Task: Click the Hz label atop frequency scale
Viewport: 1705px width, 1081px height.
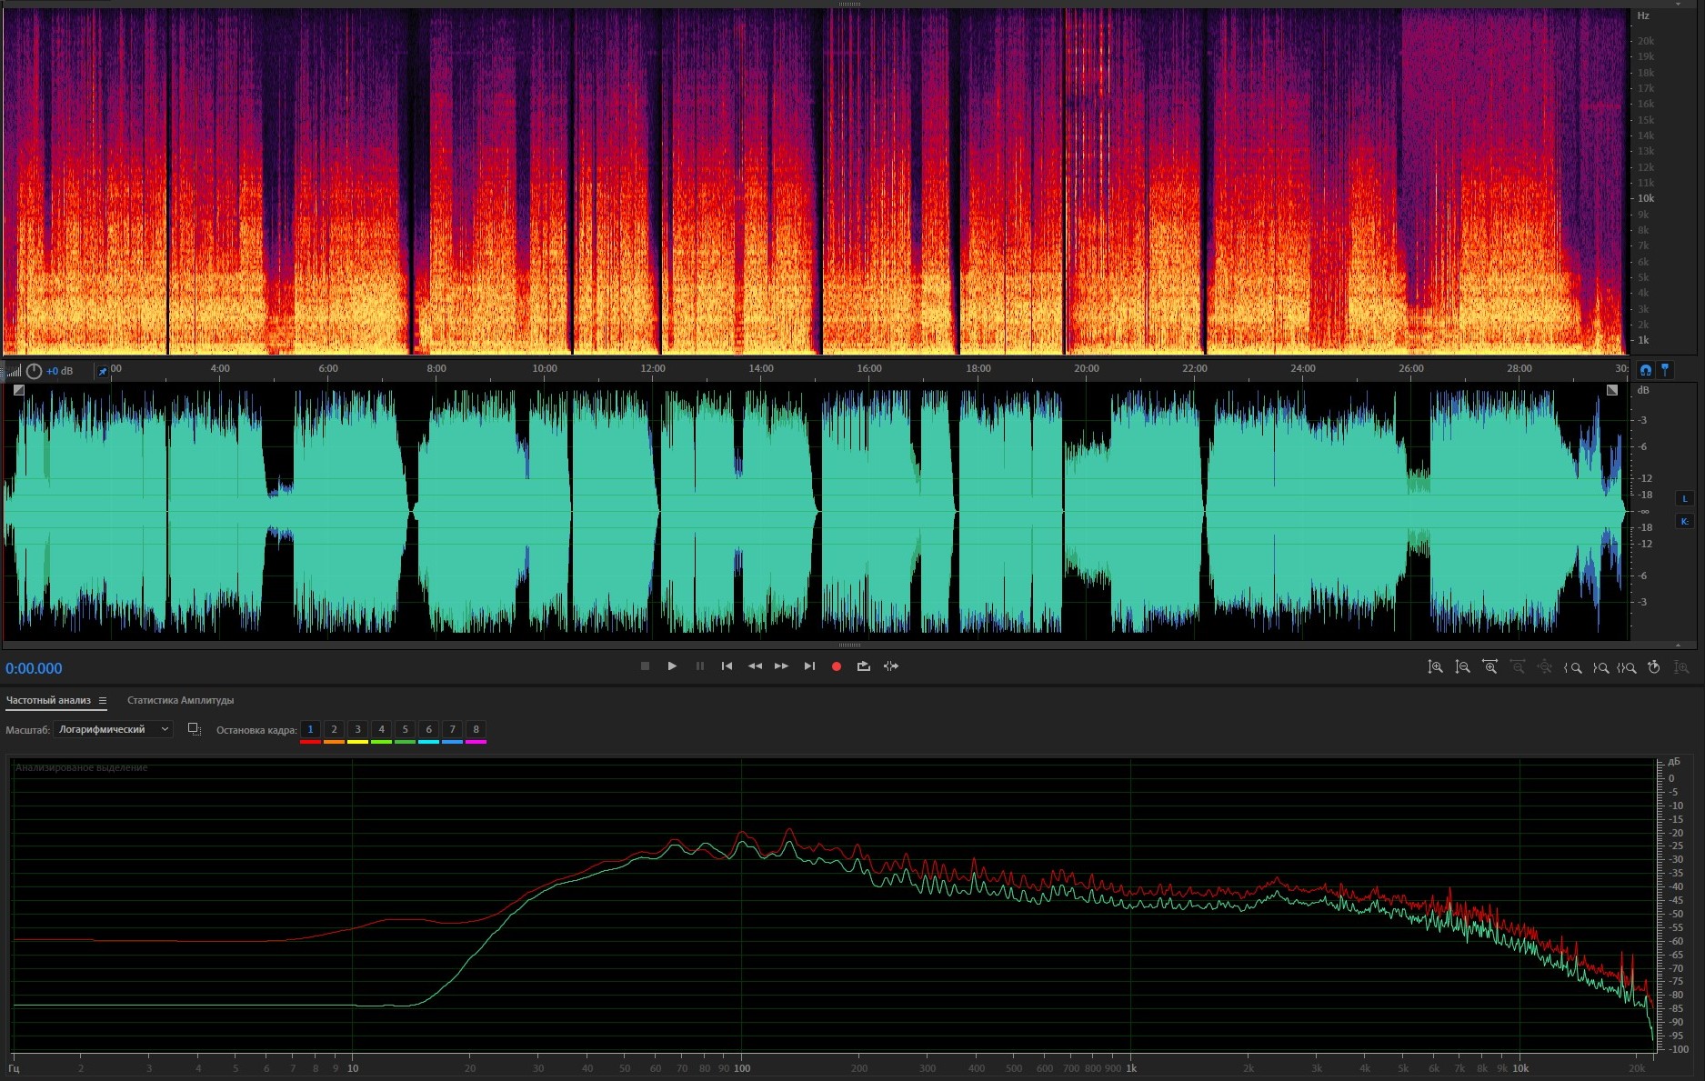Action: [x=1643, y=15]
